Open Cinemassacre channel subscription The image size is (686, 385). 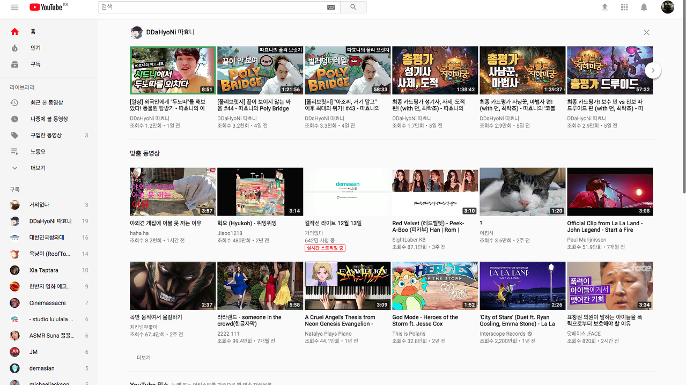(49, 303)
